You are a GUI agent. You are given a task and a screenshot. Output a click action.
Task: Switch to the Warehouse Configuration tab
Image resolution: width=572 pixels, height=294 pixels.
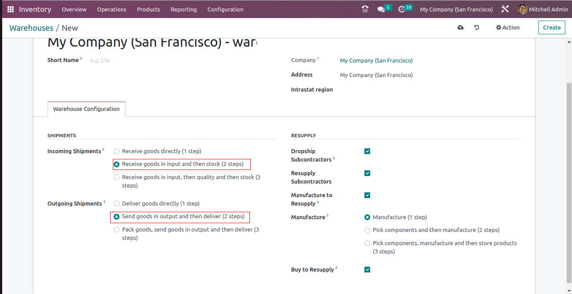[x=86, y=109]
